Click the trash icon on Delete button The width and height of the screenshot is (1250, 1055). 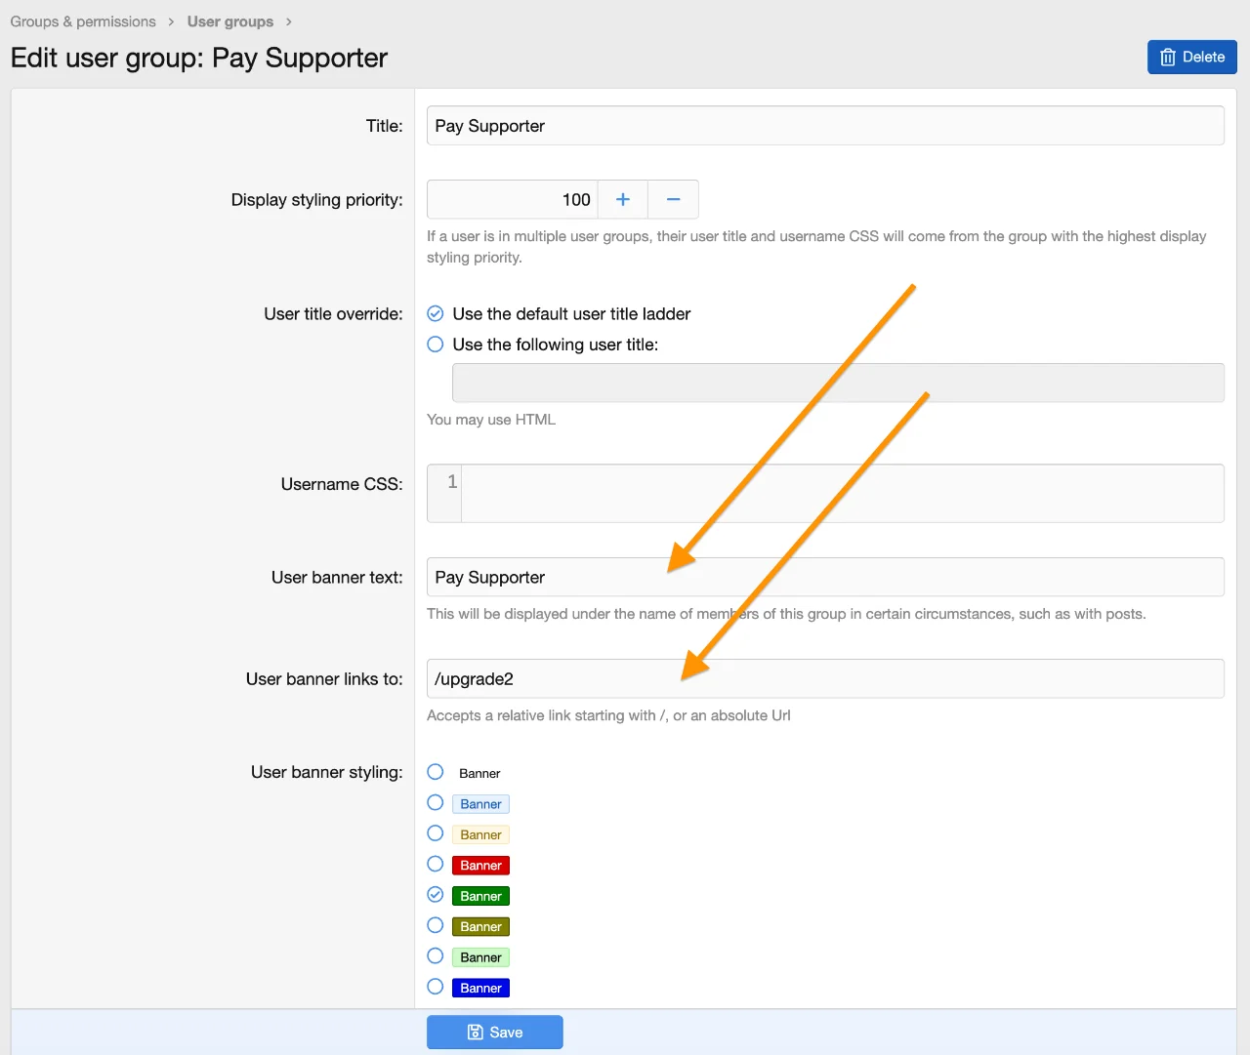click(1168, 57)
